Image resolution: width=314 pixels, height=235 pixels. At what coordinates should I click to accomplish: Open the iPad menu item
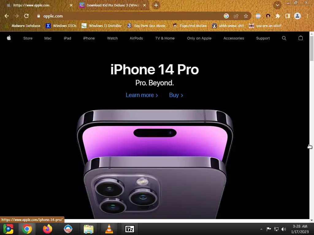[x=67, y=38]
